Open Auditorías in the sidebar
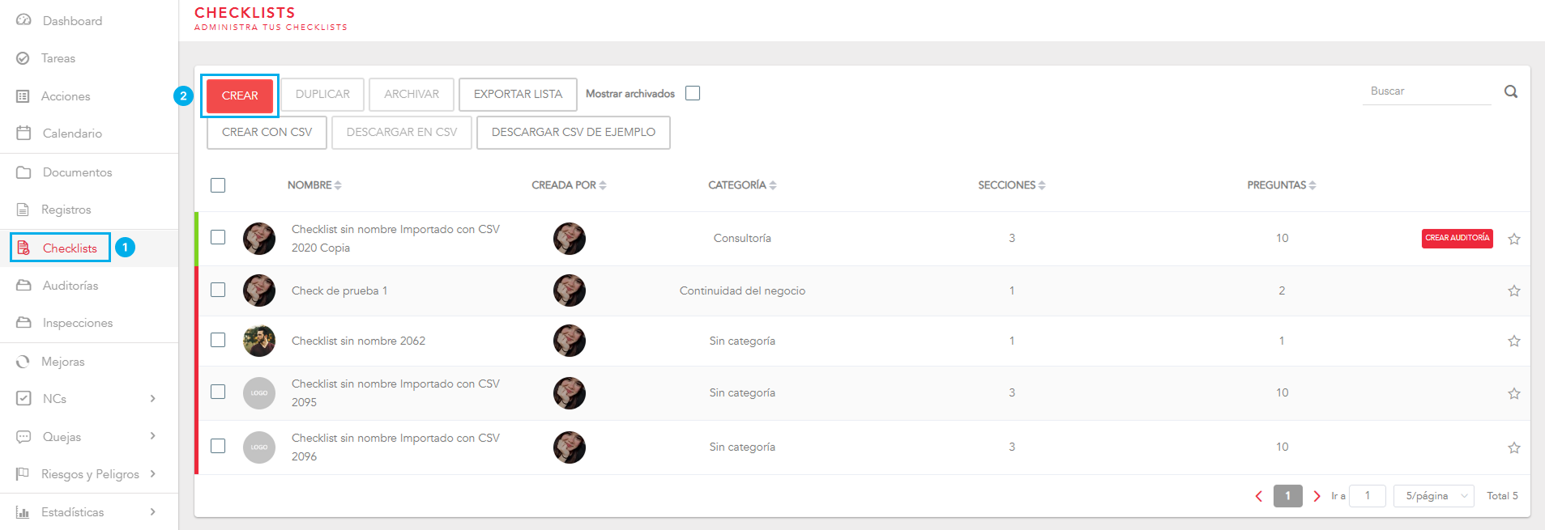This screenshot has height=530, width=1545. click(70, 286)
